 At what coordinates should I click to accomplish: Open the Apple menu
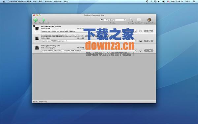4,2
